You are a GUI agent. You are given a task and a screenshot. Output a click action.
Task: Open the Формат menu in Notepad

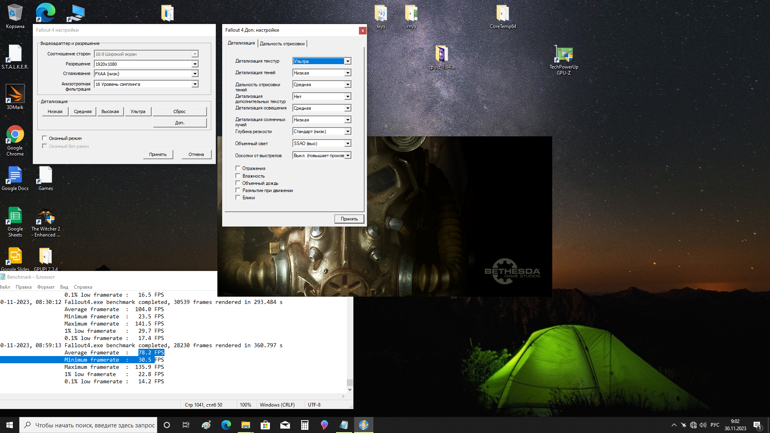pyautogui.click(x=46, y=287)
